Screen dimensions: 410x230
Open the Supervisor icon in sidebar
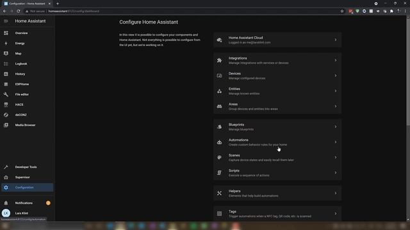[x=6, y=178]
